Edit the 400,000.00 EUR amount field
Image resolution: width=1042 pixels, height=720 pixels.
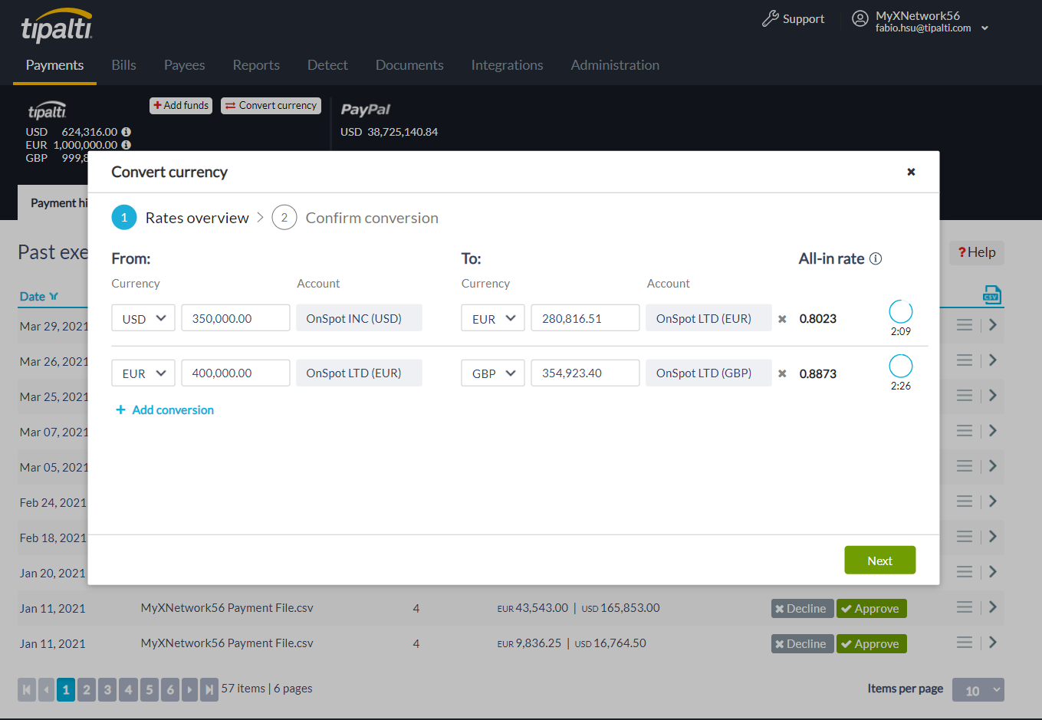coord(235,373)
